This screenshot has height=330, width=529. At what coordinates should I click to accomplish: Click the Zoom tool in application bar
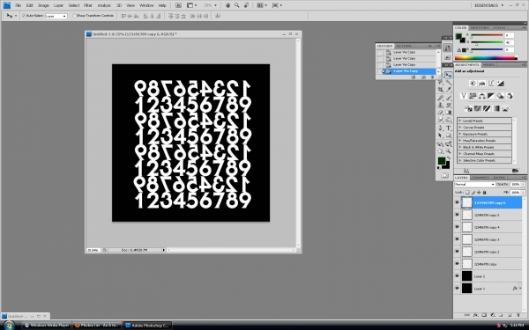tap(237, 5)
